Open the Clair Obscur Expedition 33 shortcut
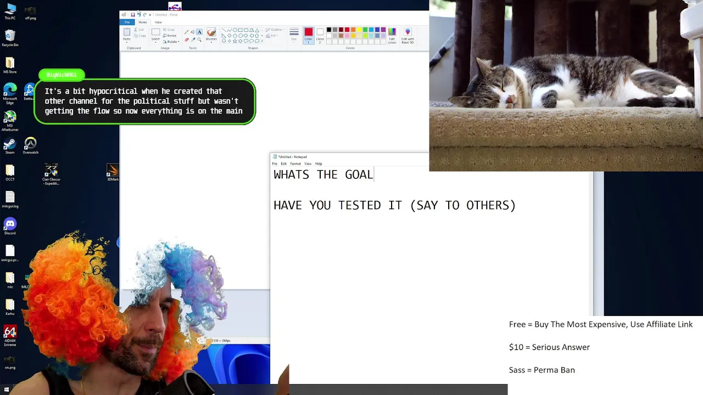703x395 pixels. tap(51, 174)
